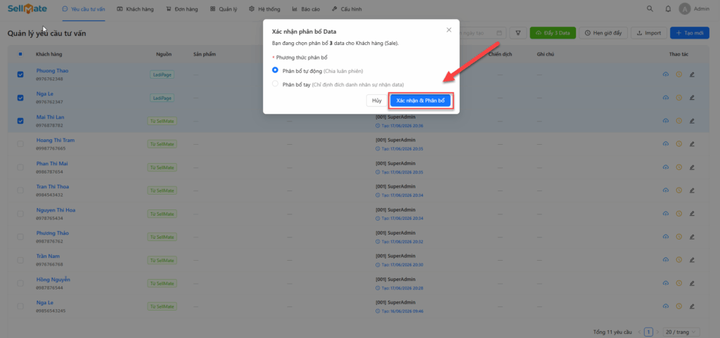Uncheck the Mai Thi Lan row checkbox
720x338 pixels.
(20, 121)
